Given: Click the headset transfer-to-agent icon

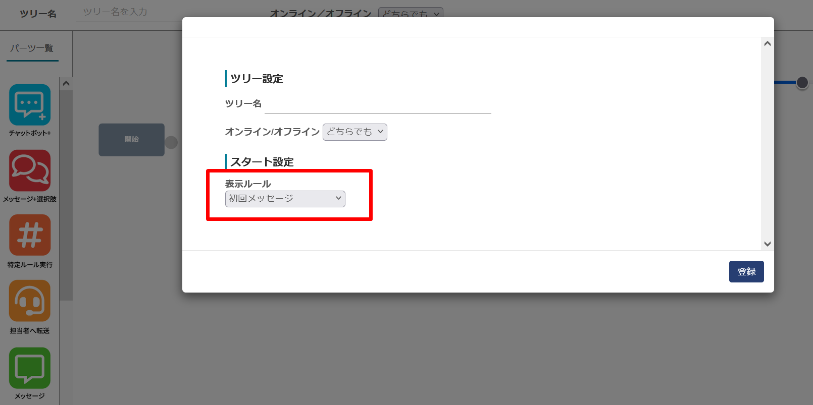Looking at the screenshot, I should coord(30,301).
